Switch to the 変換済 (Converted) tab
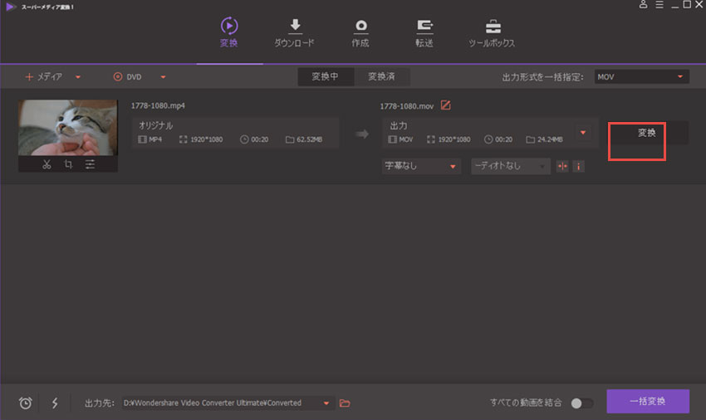Viewport: 706px width, 420px height. pos(381,76)
